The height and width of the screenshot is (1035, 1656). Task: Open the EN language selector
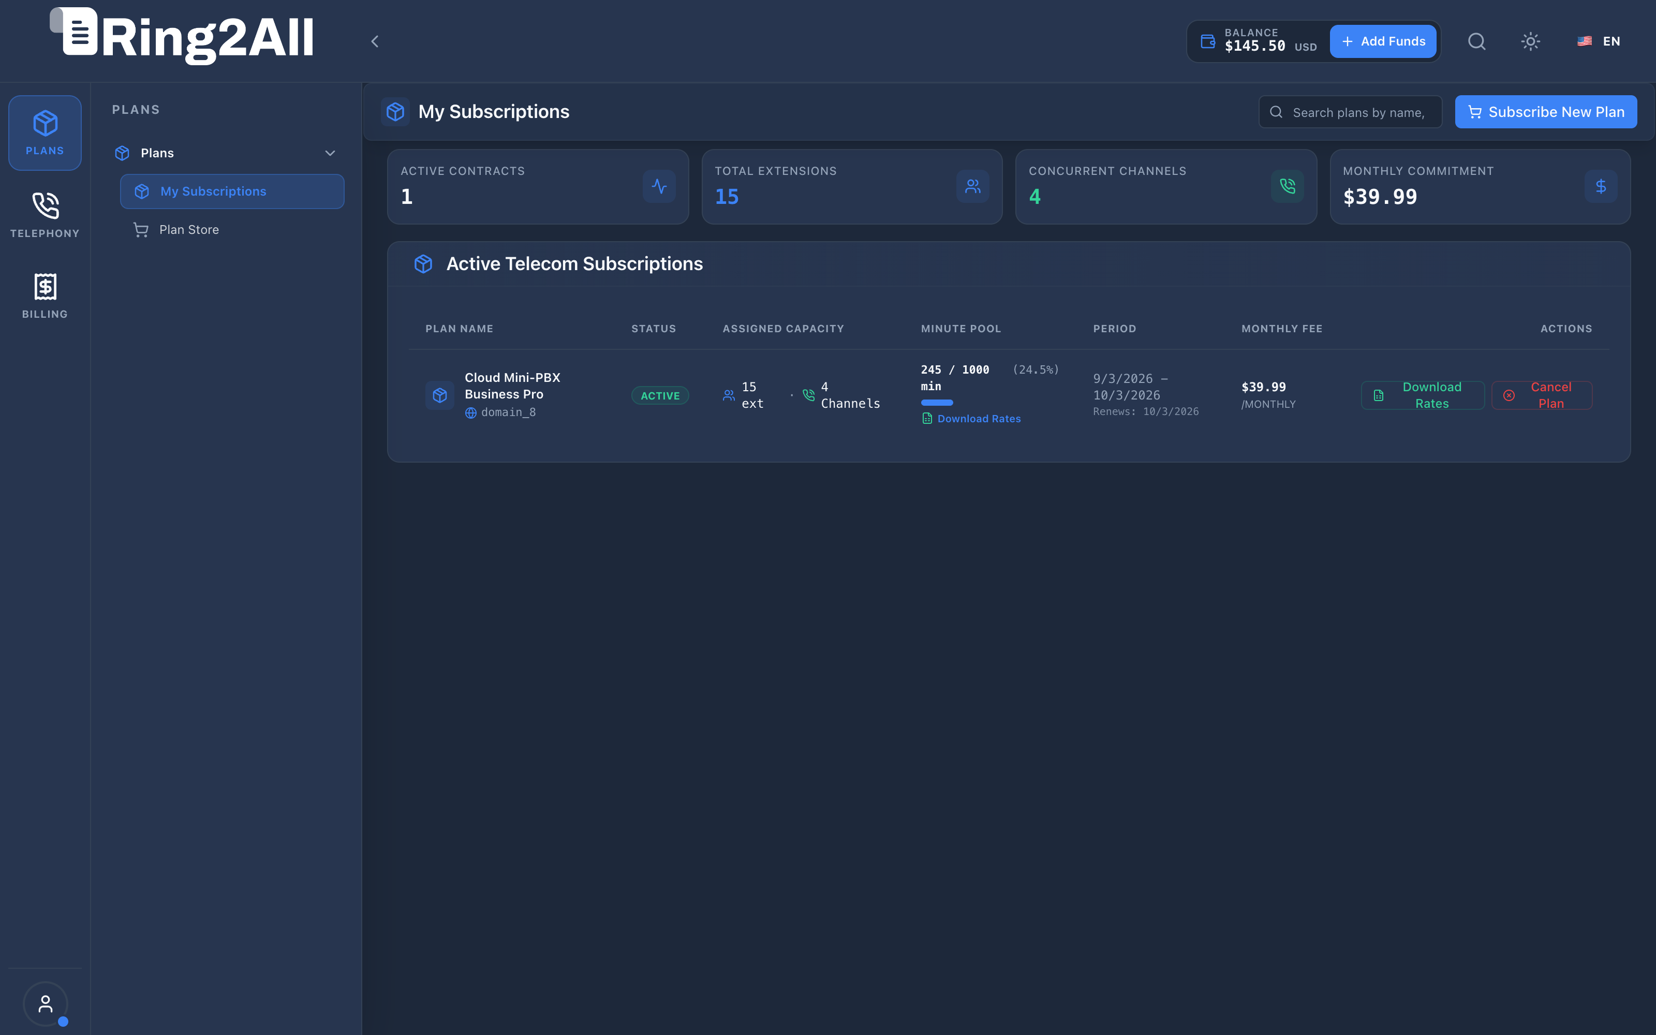[1599, 42]
